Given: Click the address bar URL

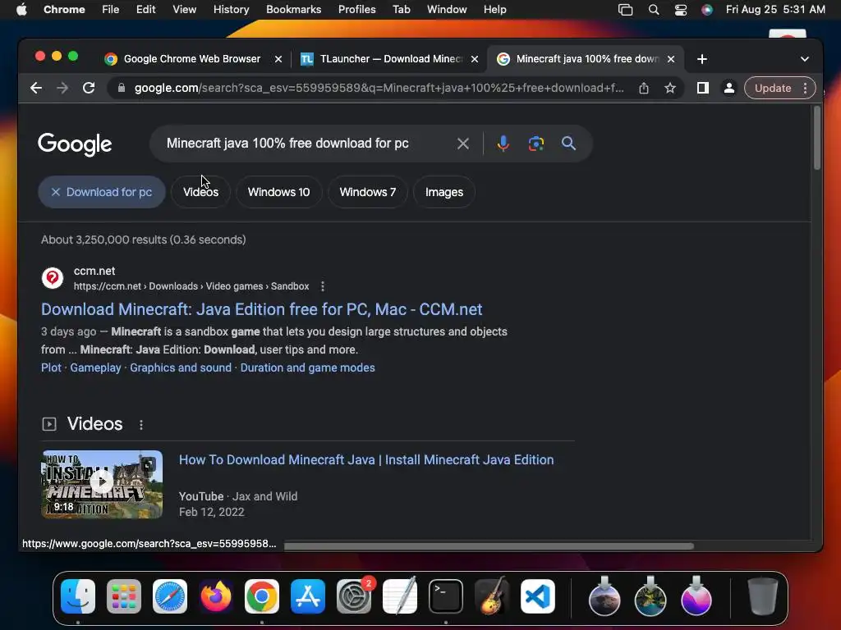Looking at the screenshot, I should (x=379, y=88).
